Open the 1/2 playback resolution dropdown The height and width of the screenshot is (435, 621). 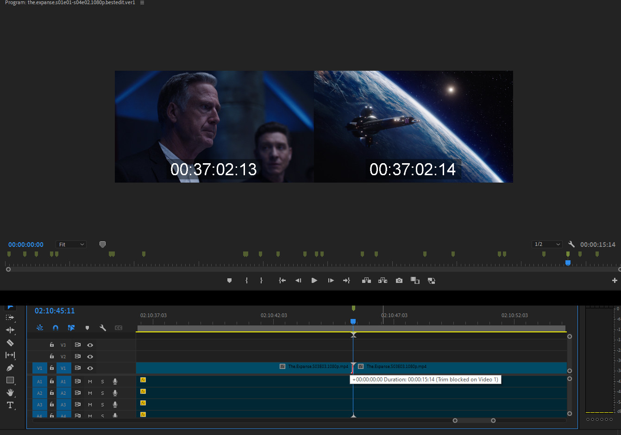click(547, 244)
